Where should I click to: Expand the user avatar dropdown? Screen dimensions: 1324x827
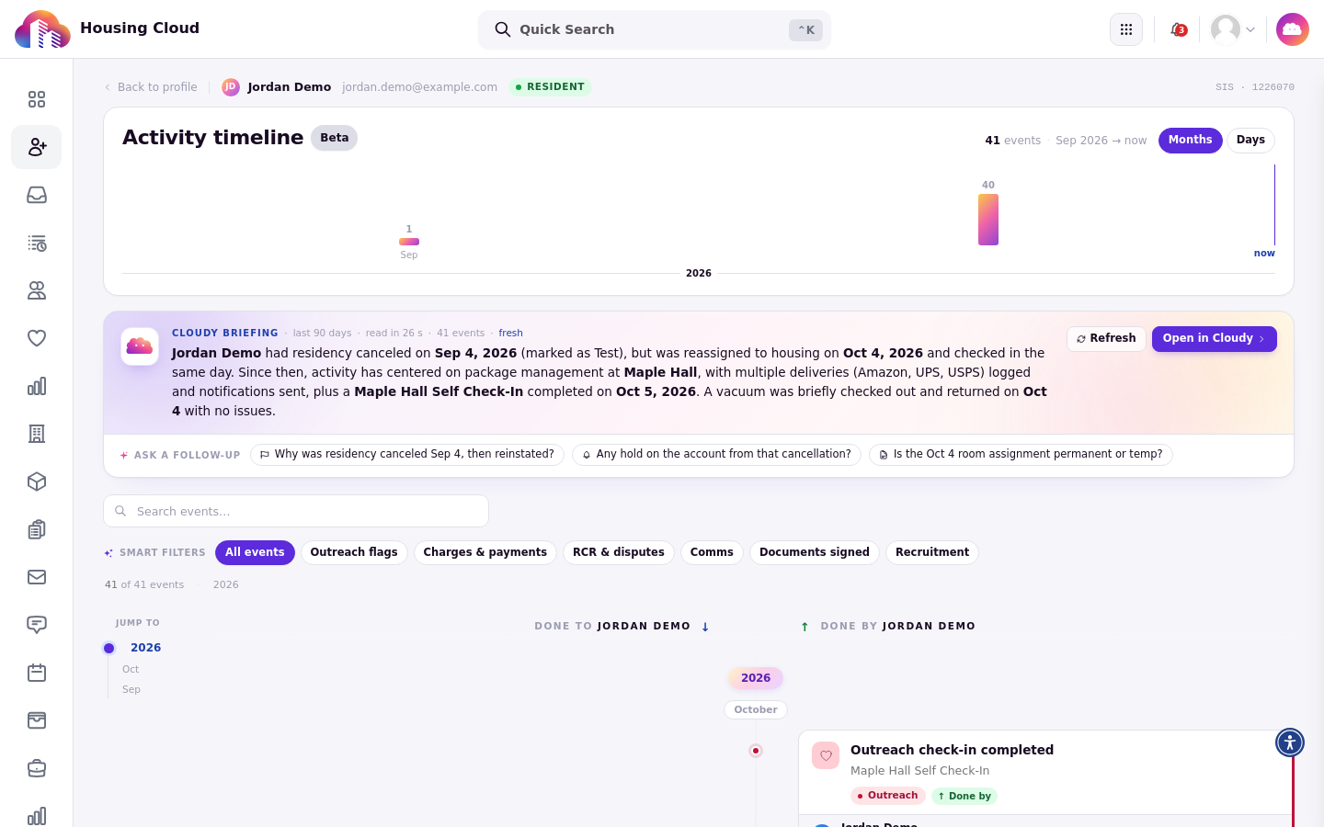[x=1233, y=29]
